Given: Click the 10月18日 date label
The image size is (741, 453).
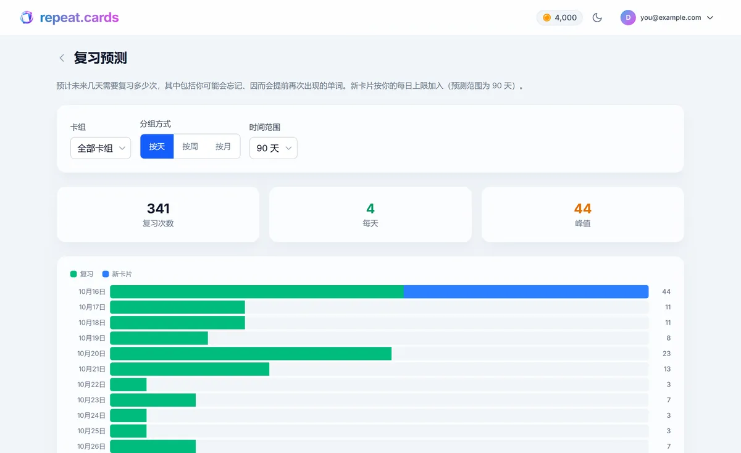Looking at the screenshot, I should tap(92, 322).
